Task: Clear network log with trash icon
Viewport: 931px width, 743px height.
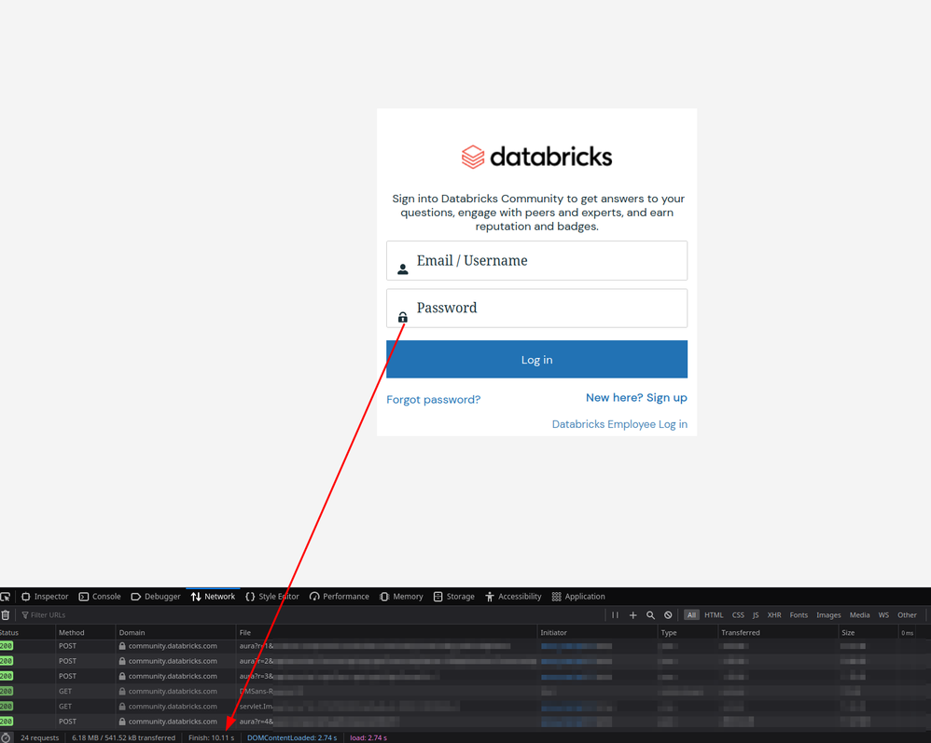Action: point(6,615)
